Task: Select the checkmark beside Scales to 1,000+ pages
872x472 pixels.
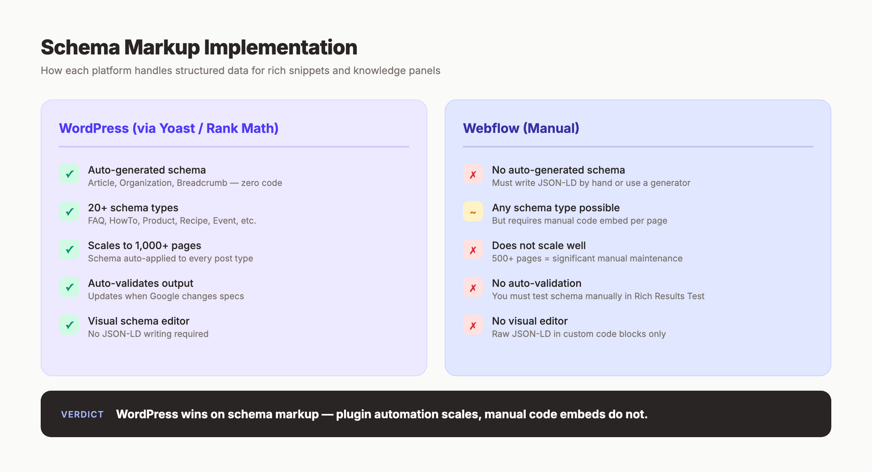Action: coord(69,249)
